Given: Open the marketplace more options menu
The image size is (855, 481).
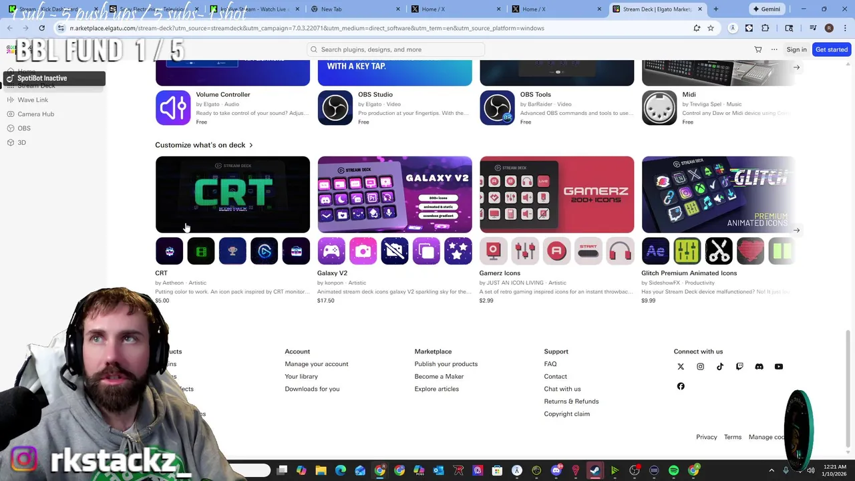Looking at the screenshot, I should click(x=774, y=49).
